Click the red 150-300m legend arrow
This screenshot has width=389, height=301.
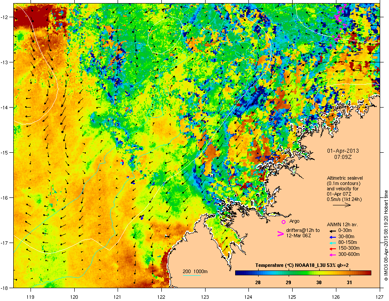pyautogui.click(x=332, y=248)
